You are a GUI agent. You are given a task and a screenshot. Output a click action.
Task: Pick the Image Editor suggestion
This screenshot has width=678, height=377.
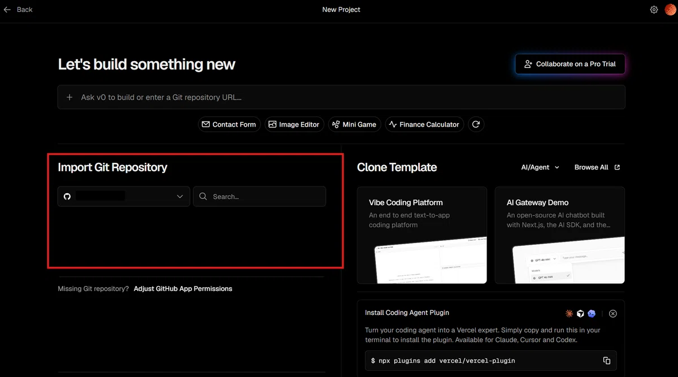(294, 124)
